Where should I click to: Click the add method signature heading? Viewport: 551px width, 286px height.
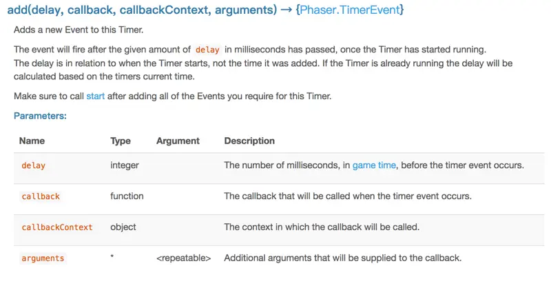pos(205,10)
